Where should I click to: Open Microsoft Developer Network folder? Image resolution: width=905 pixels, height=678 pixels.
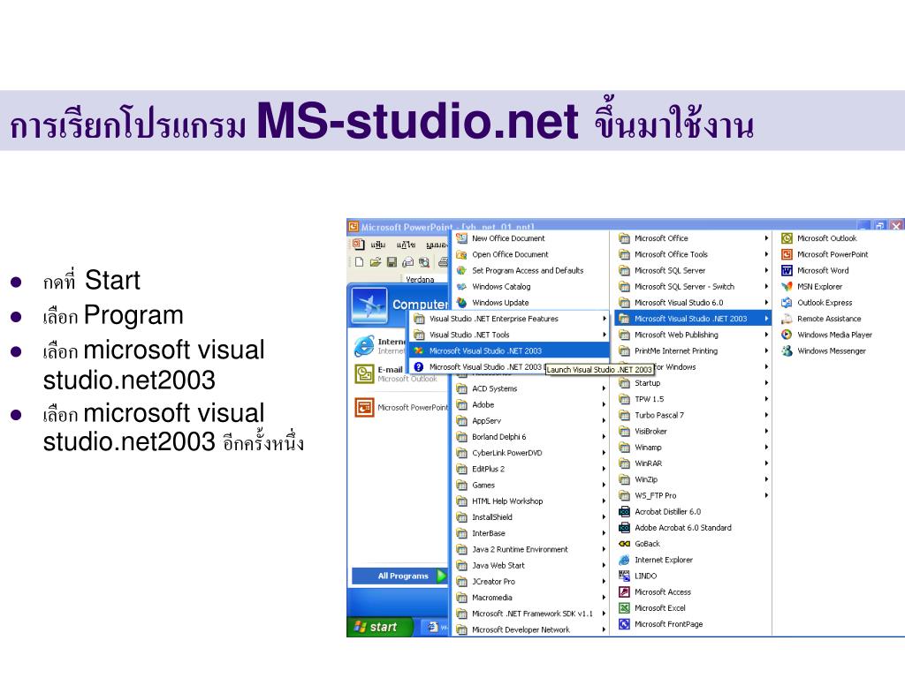tap(531, 629)
